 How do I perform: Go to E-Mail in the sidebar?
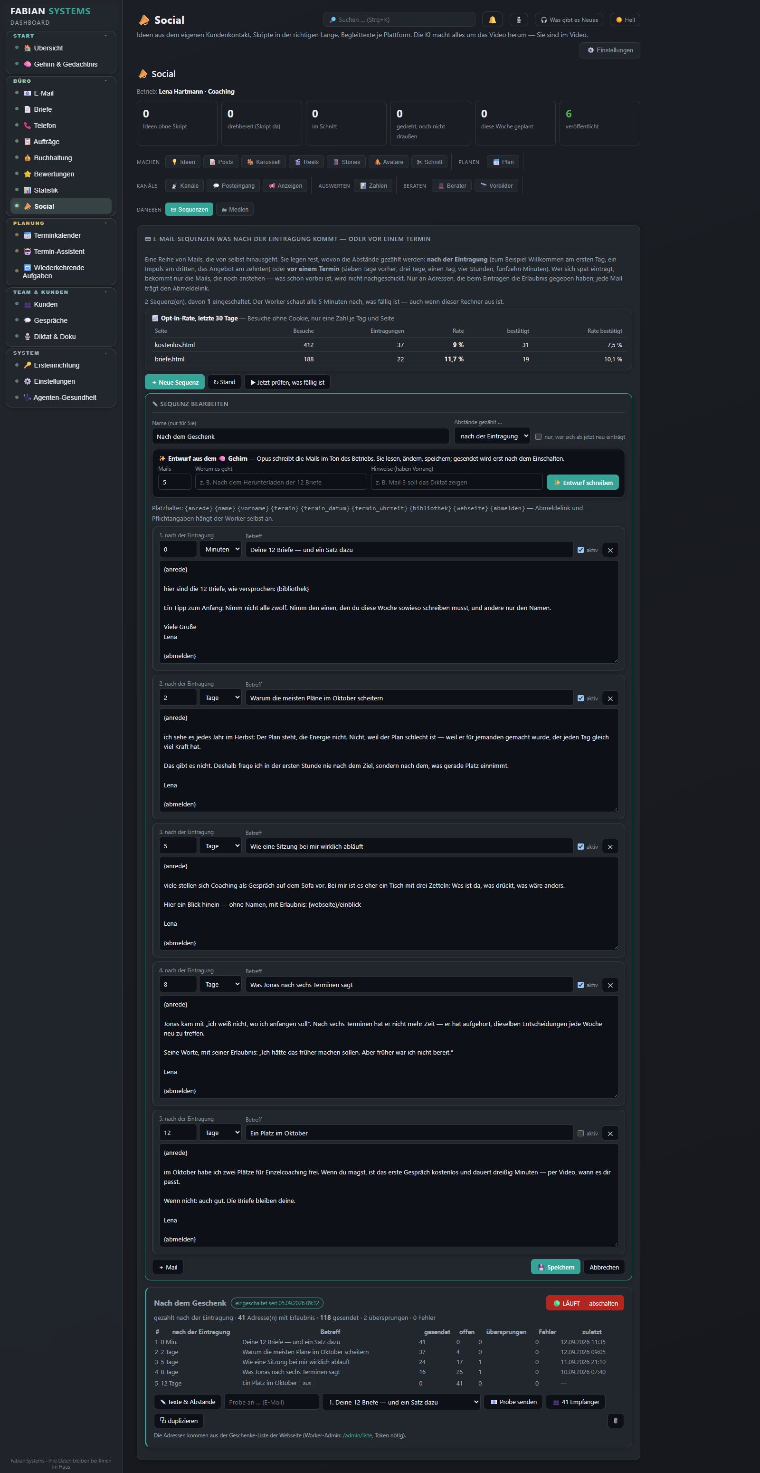point(61,93)
